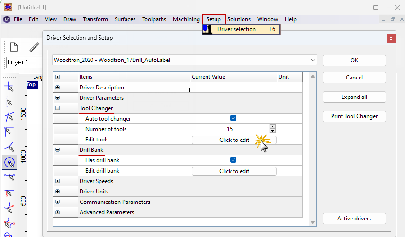Click the highlighted circle snap tool
Image resolution: width=405 pixels, height=237 pixels.
(x=9, y=162)
